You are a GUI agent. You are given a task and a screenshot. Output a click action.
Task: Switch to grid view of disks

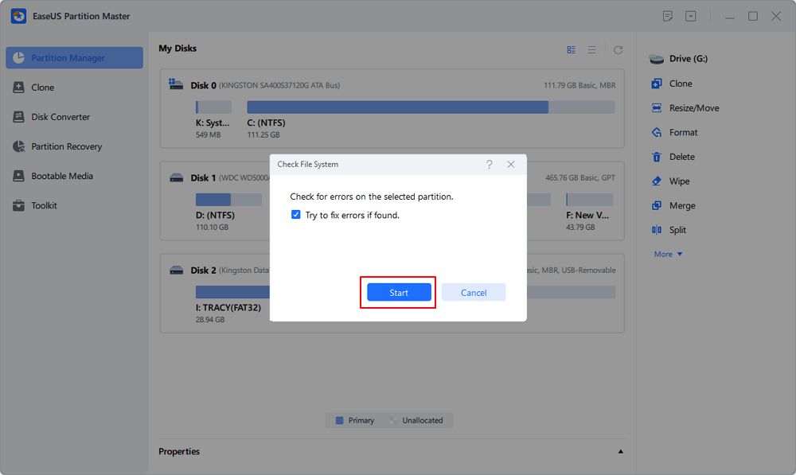(572, 49)
